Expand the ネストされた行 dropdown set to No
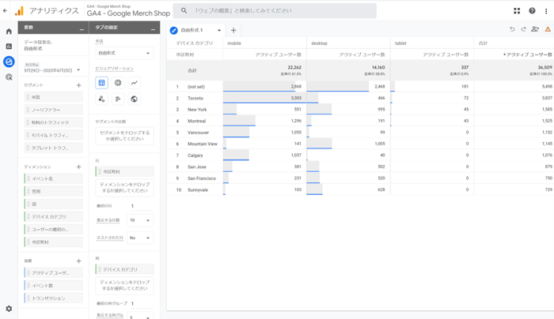 pos(140,238)
